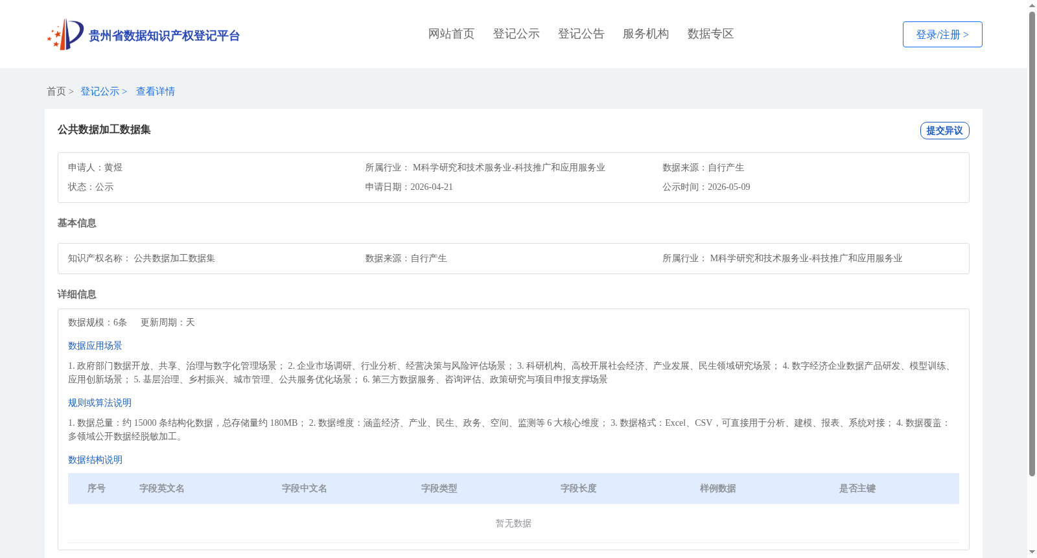
Task: Click the top 数据来源：自行产生 text
Action: [703, 167]
